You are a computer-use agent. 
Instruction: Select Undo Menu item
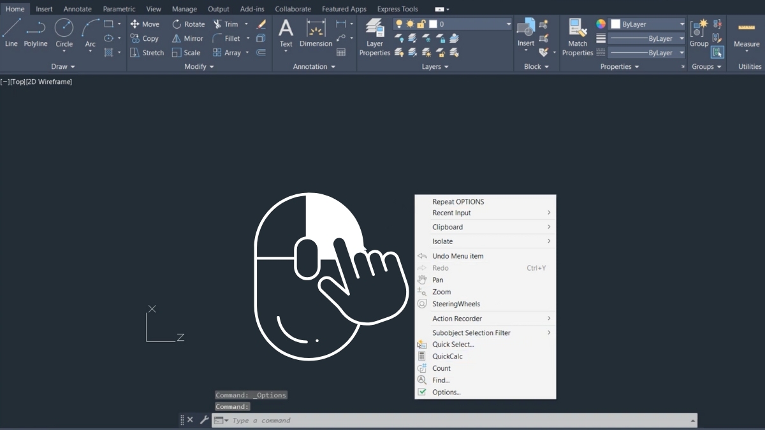click(x=485, y=256)
